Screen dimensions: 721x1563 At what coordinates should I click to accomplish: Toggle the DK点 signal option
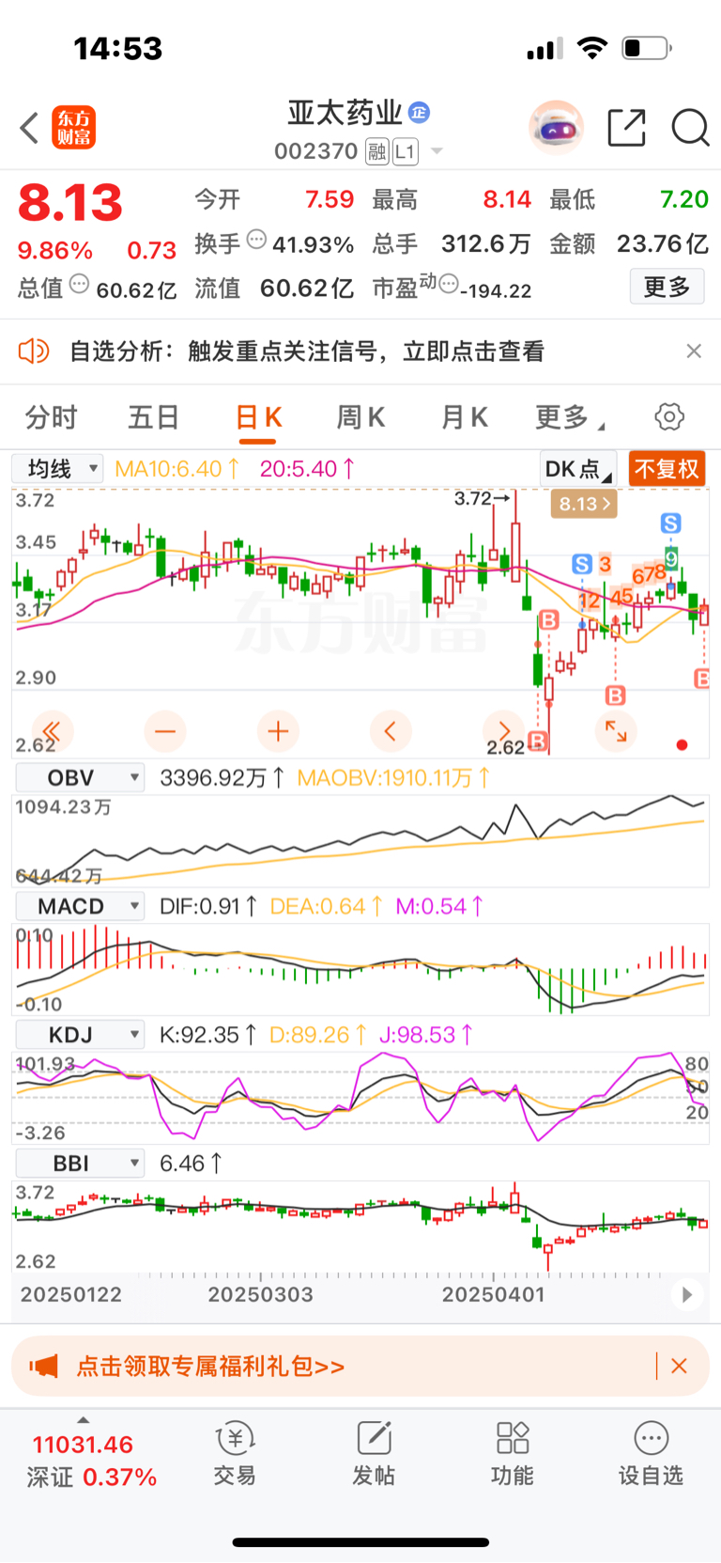[578, 469]
